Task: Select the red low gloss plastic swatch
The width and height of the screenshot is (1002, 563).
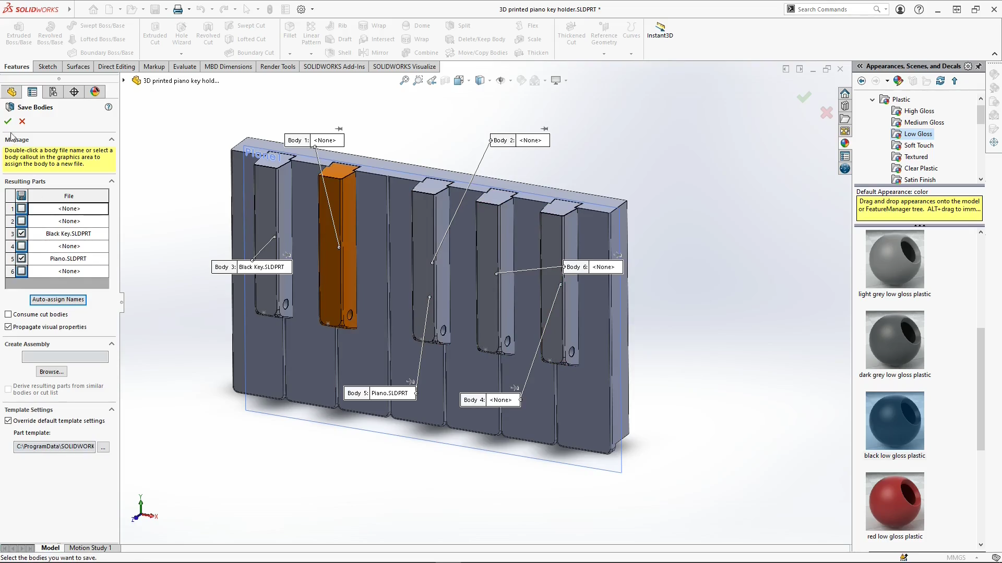Action: (x=894, y=501)
